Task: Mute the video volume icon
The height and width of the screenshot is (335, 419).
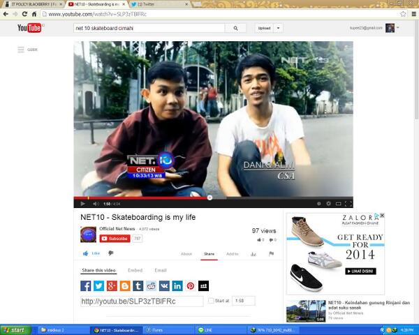Action: (95, 204)
